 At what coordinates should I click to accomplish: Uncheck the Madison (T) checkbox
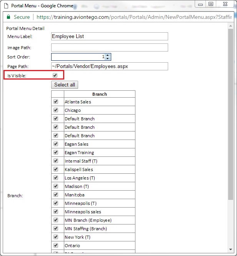(56, 186)
